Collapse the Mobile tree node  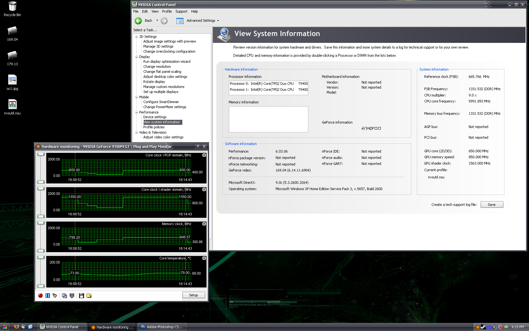click(x=137, y=97)
